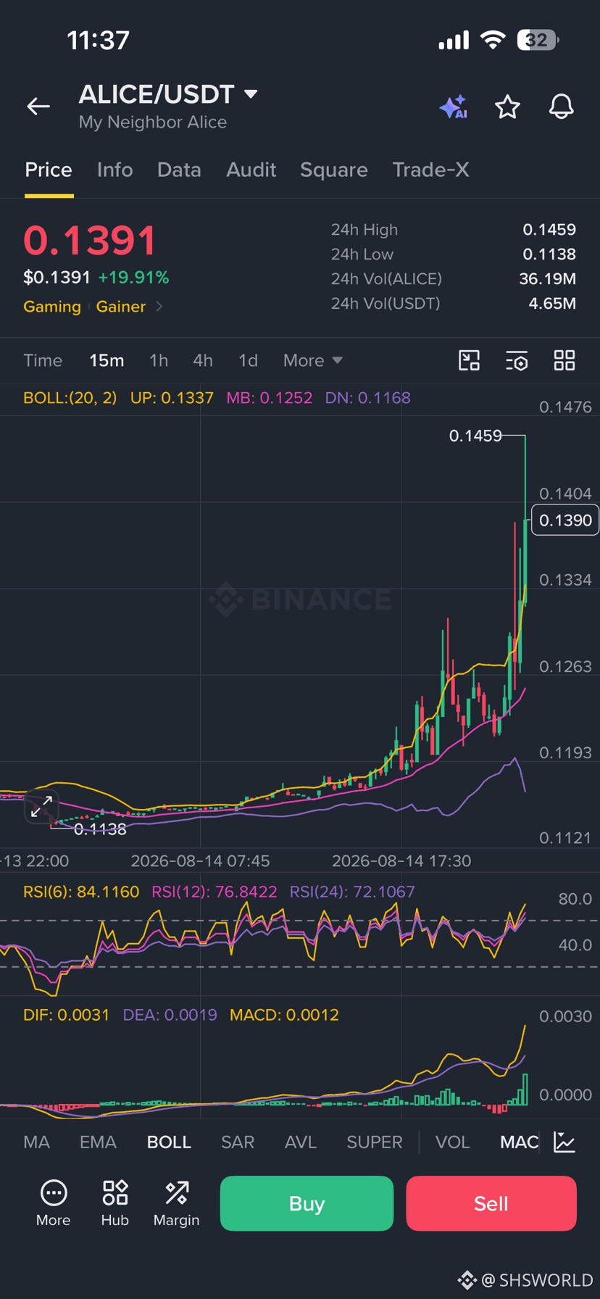Expand chart to fullscreen icon

point(41,807)
